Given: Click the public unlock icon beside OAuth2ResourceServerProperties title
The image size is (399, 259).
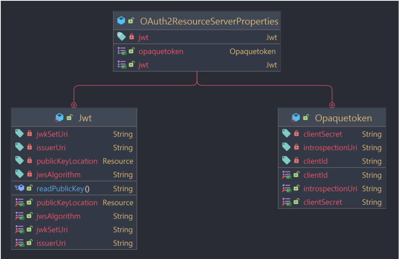Looking at the screenshot, I should [x=131, y=21].
